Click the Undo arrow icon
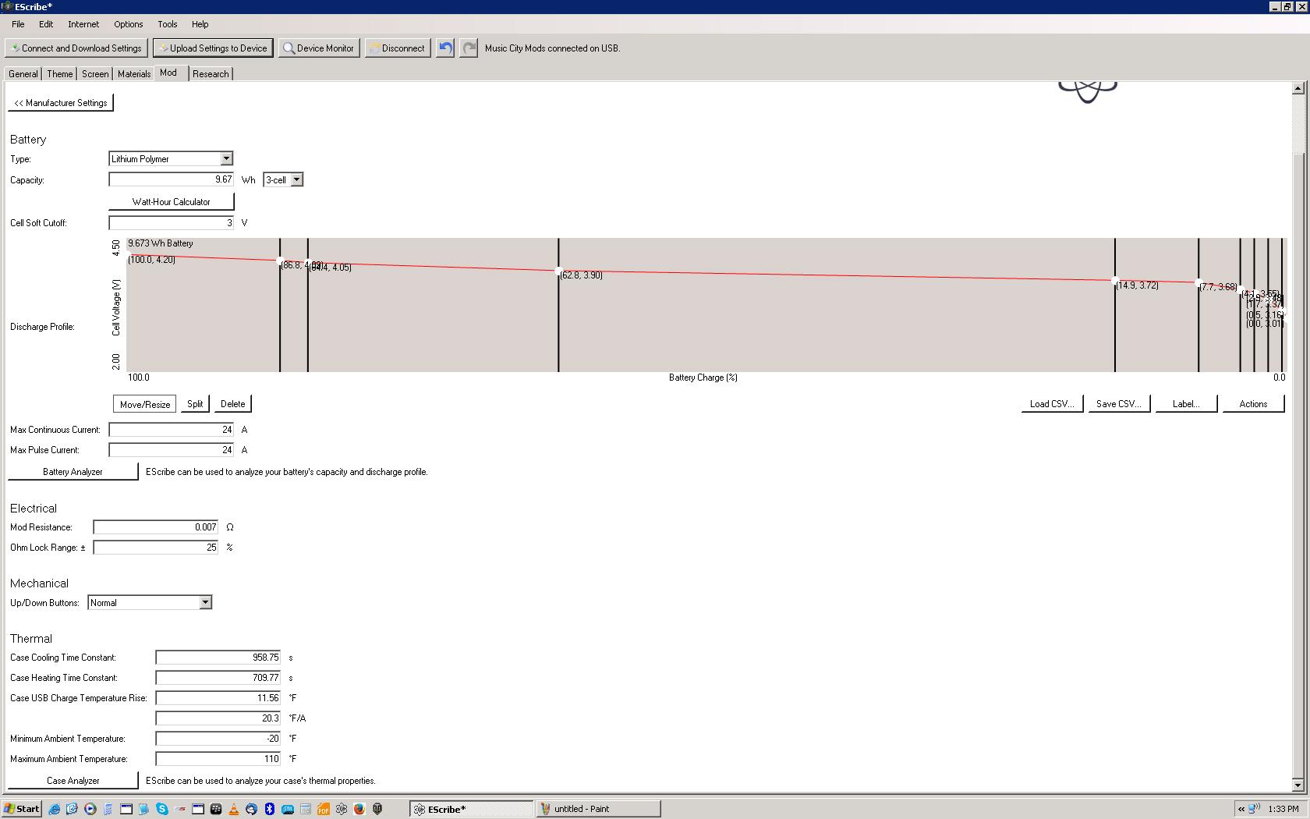This screenshot has width=1310, height=819. click(444, 48)
